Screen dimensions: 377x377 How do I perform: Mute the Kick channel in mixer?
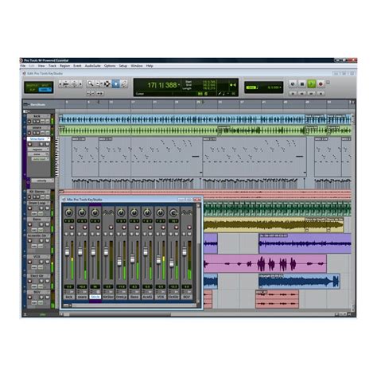[x=72, y=234]
